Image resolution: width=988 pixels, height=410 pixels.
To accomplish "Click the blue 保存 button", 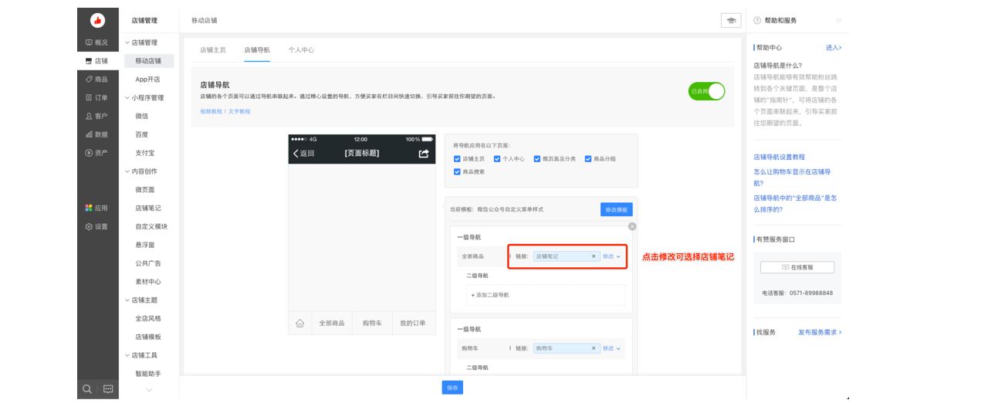I will [452, 388].
